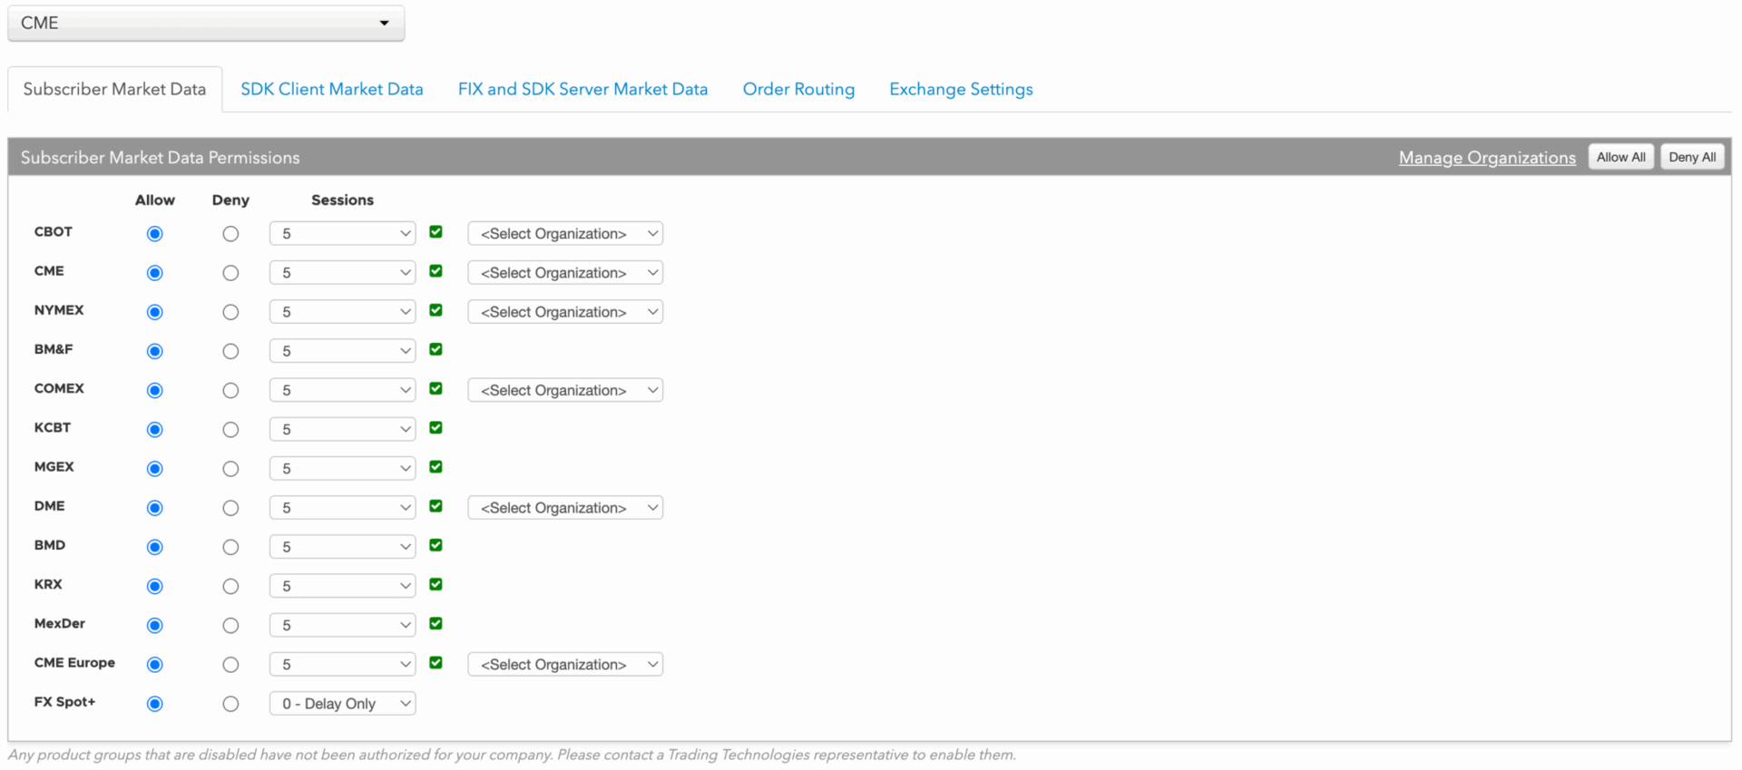This screenshot has height=770, width=1742.
Task: Open DME sessions dropdown
Action: (x=343, y=507)
